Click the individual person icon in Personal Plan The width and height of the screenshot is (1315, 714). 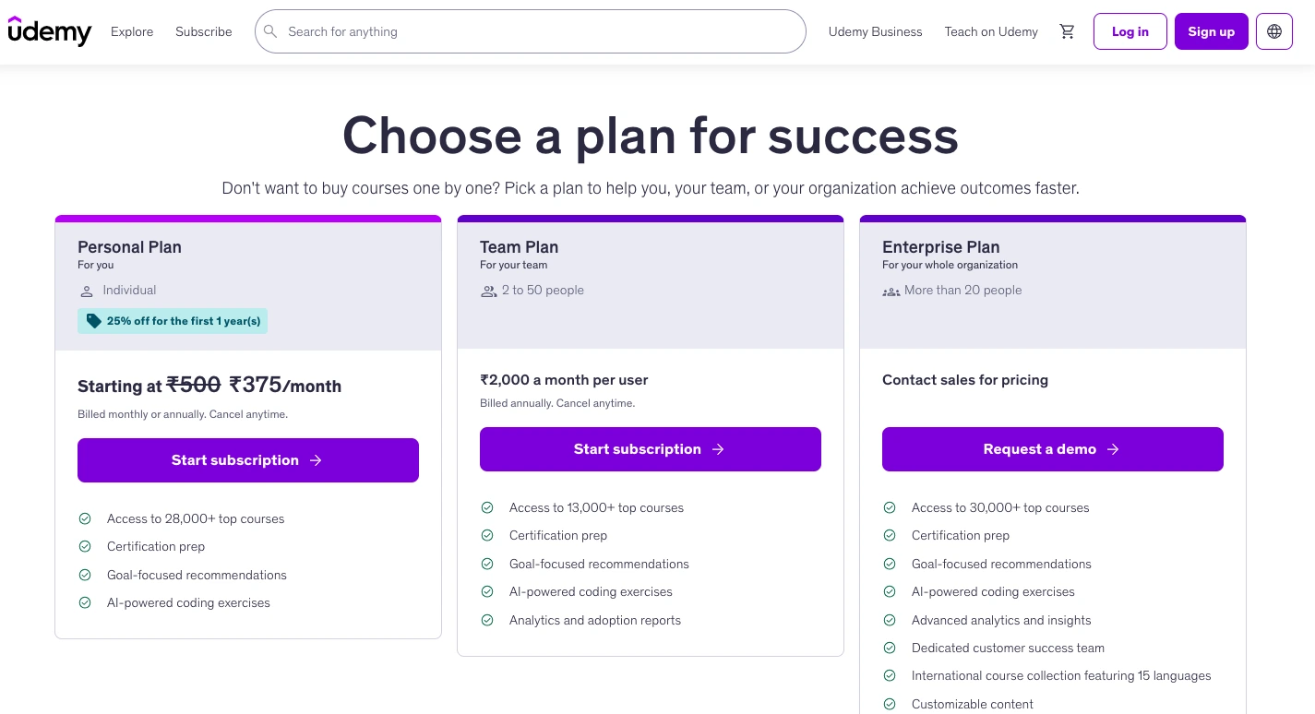86,290
